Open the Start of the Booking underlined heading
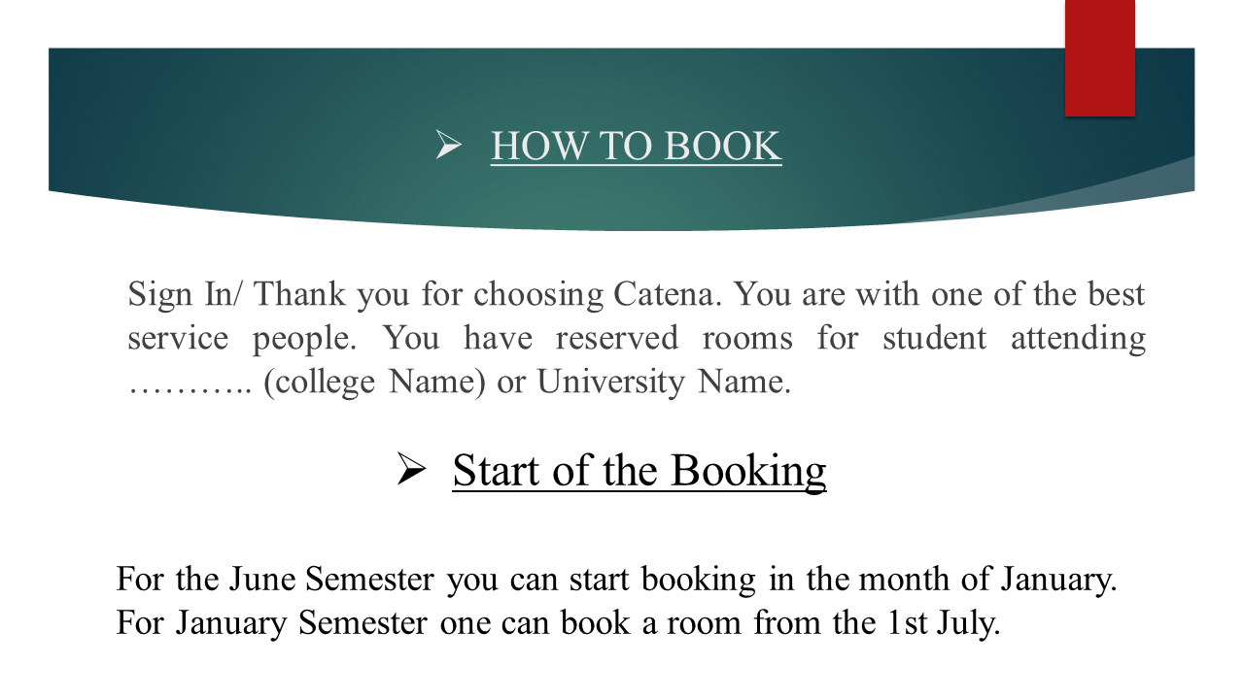The image size is (1244, 699). (x=639, y=471)
